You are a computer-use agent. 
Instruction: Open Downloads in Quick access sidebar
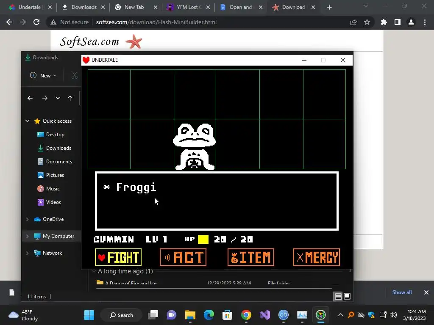pyautogui.click(x=55, y=148)
